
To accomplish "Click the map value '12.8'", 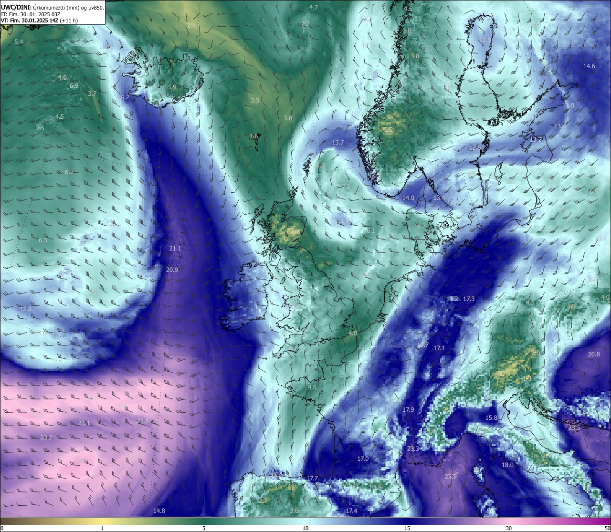I will tap(25, 309).
